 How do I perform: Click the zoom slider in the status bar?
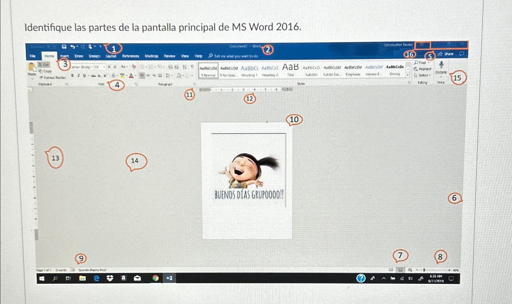[x=432, y=270]
